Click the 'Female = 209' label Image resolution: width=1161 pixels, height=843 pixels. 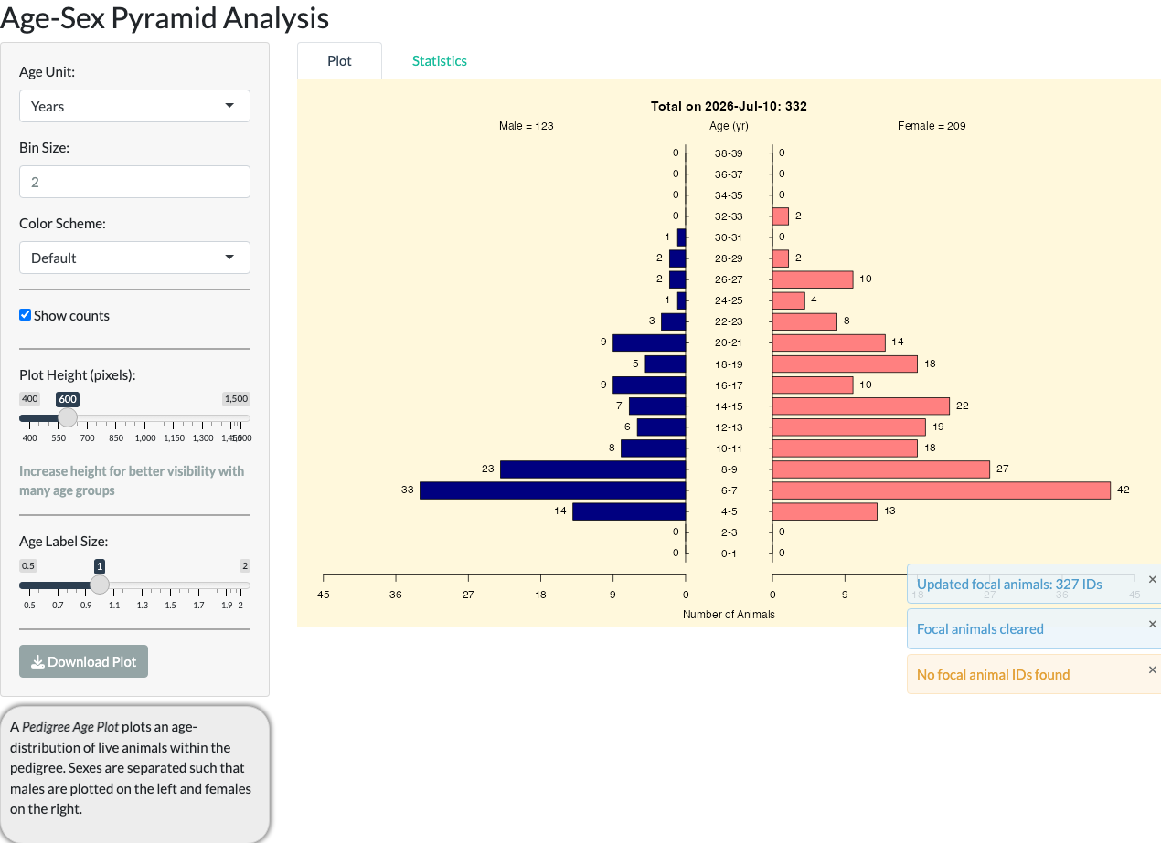pyautogui.click(x=932, y=126)
